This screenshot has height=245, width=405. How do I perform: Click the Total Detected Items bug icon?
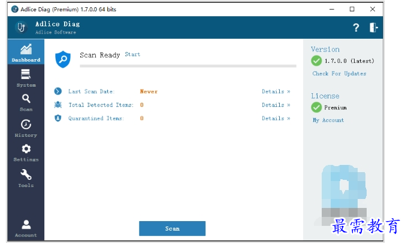[x=58, y=105]
